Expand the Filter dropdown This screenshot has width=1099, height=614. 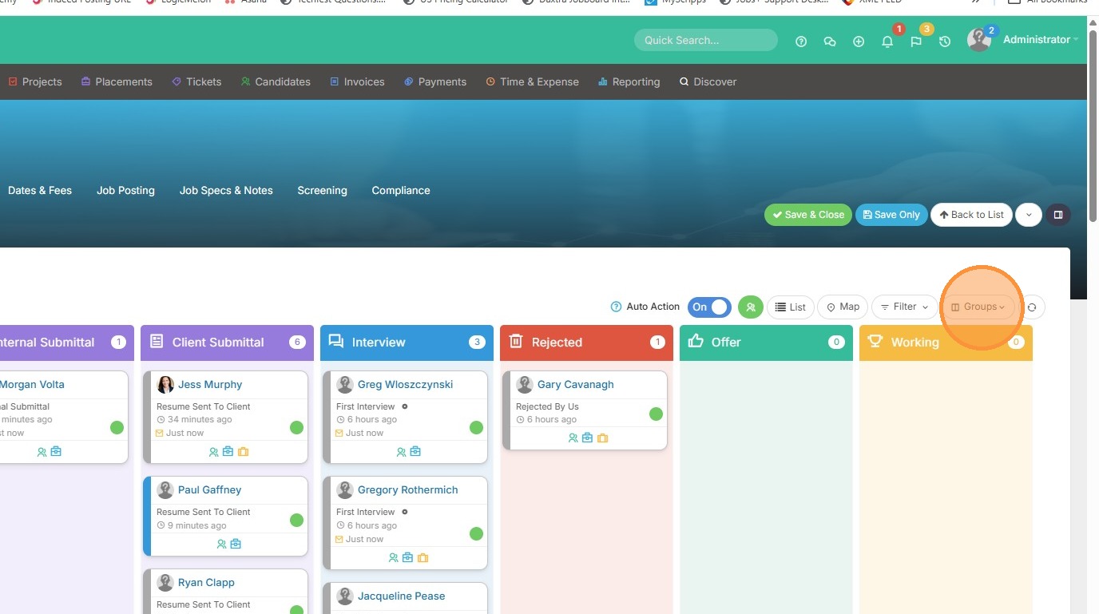[905, 307]
